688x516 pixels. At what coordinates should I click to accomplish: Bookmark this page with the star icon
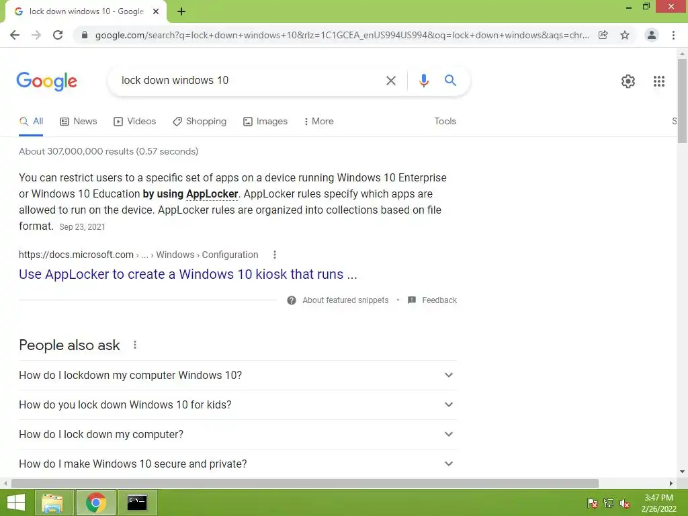tap(625, 35)
